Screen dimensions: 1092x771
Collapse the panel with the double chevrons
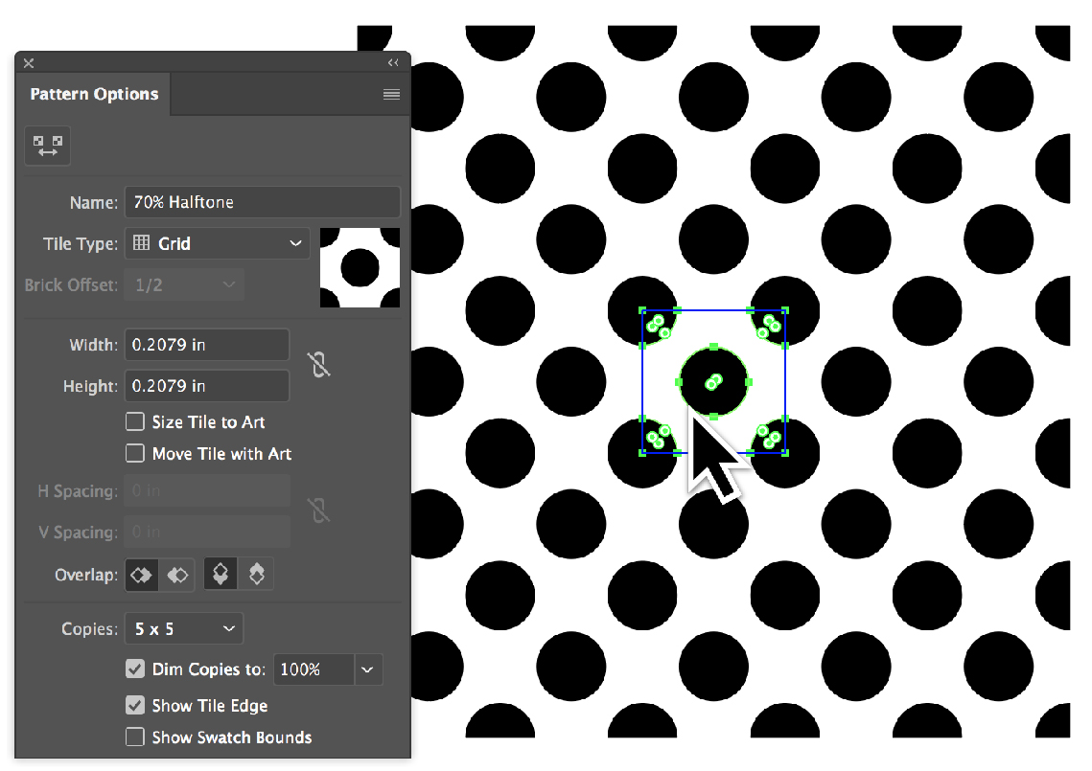click(393, 62)
